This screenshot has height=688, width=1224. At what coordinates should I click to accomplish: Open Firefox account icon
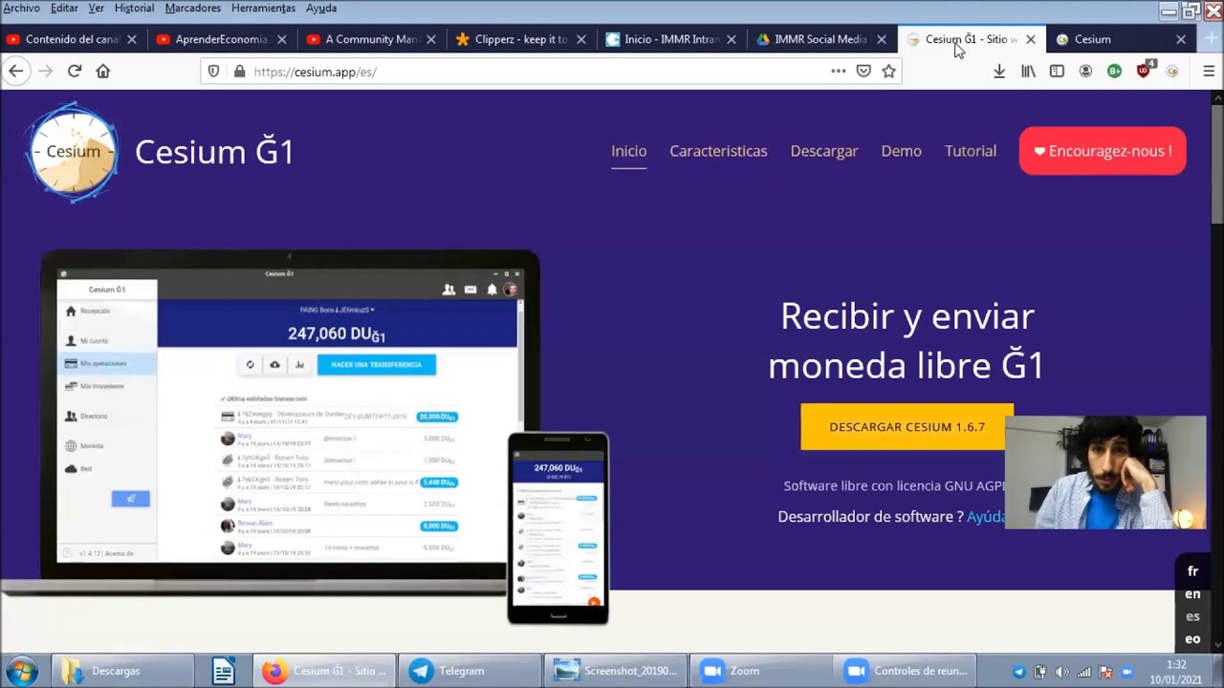click(1085, 71)
